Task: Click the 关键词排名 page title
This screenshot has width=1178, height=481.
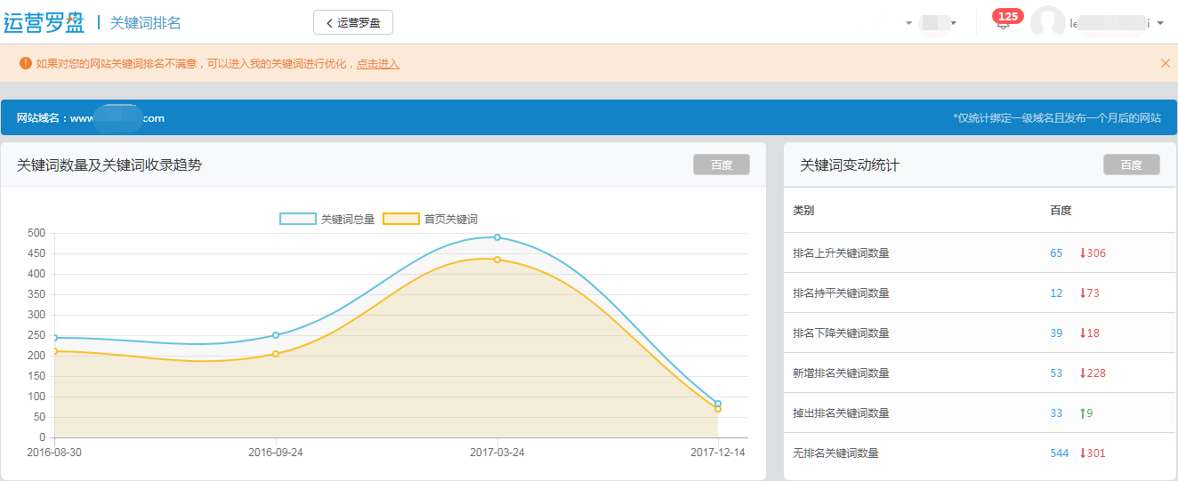Action: (145, 22)
